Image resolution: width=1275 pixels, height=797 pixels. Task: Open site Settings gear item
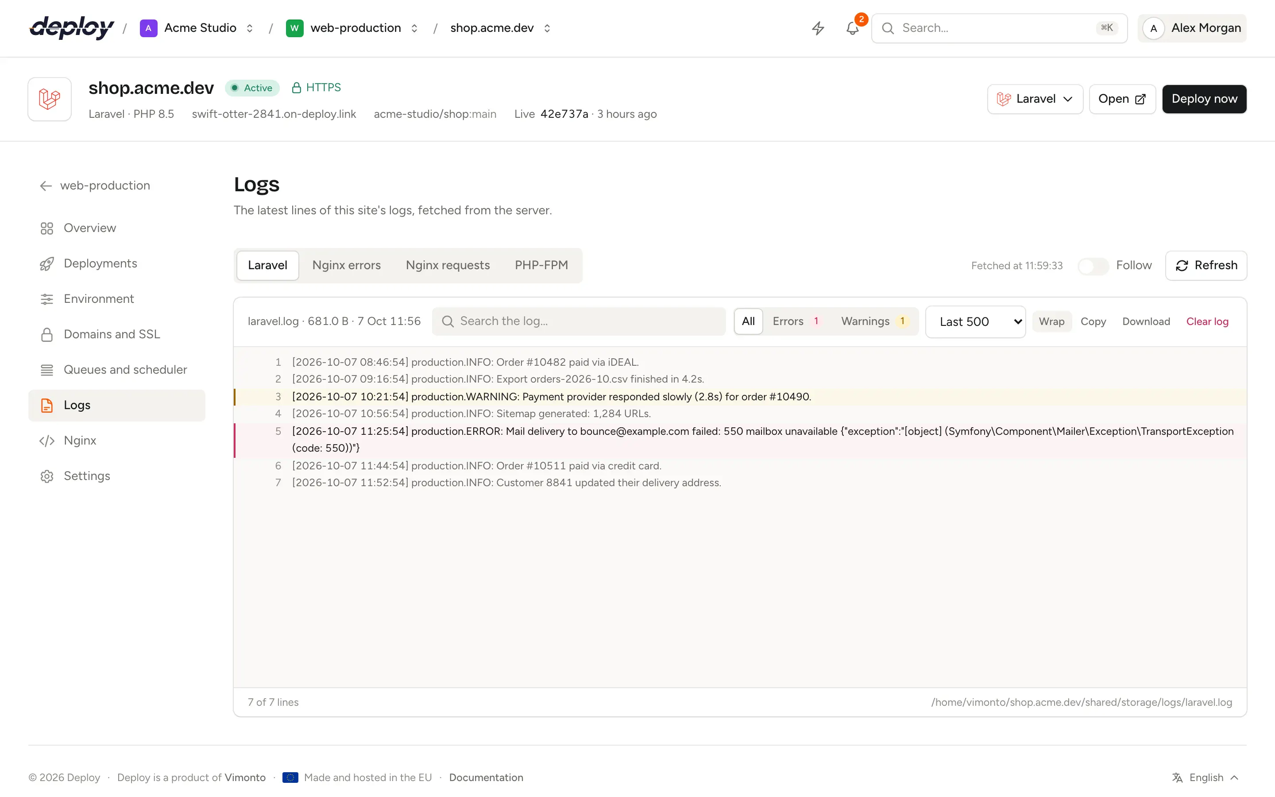pos(116,476)
